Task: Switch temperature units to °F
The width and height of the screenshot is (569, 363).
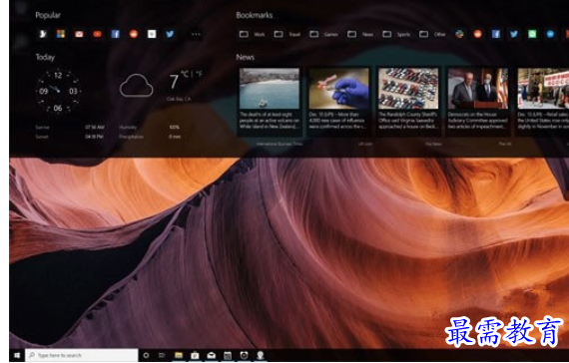Action: [x=199, y=74]
